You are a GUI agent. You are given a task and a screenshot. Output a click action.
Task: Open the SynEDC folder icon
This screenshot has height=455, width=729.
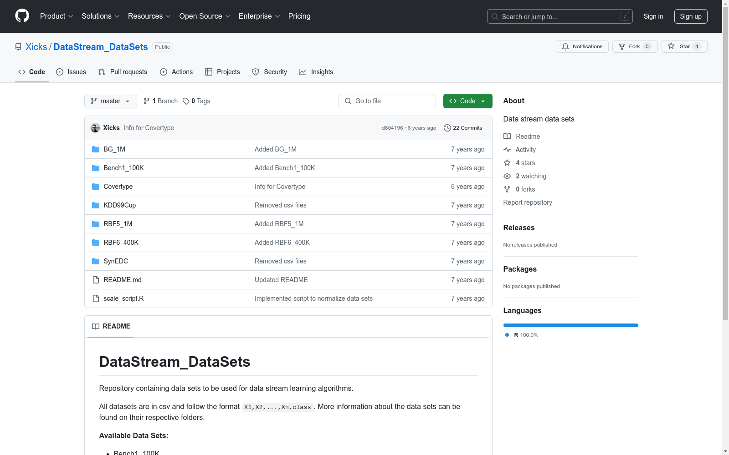[96, 261]
